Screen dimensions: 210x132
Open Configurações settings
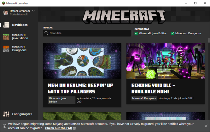22,114
